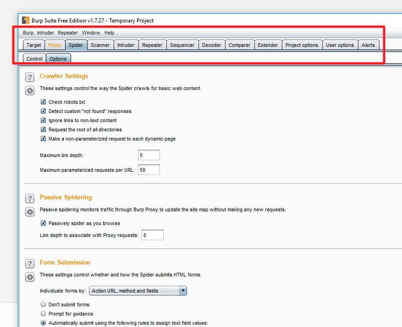
Task: Open the gear menu for Form Submission
Action: click(30, 277)
